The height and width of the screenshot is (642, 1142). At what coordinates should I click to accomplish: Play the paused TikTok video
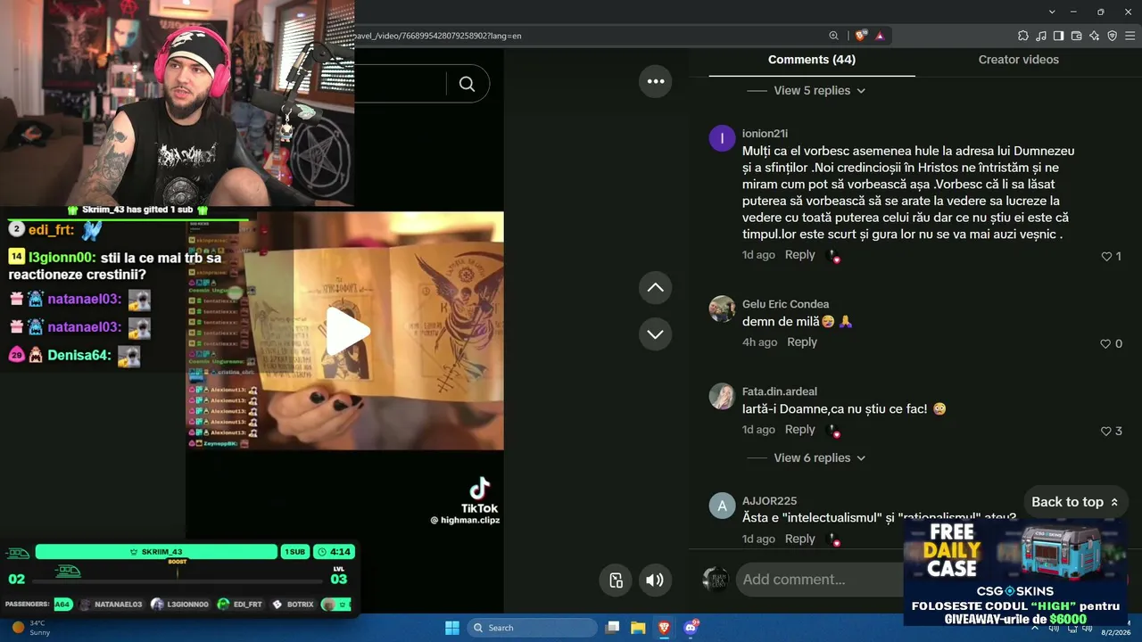347,332
